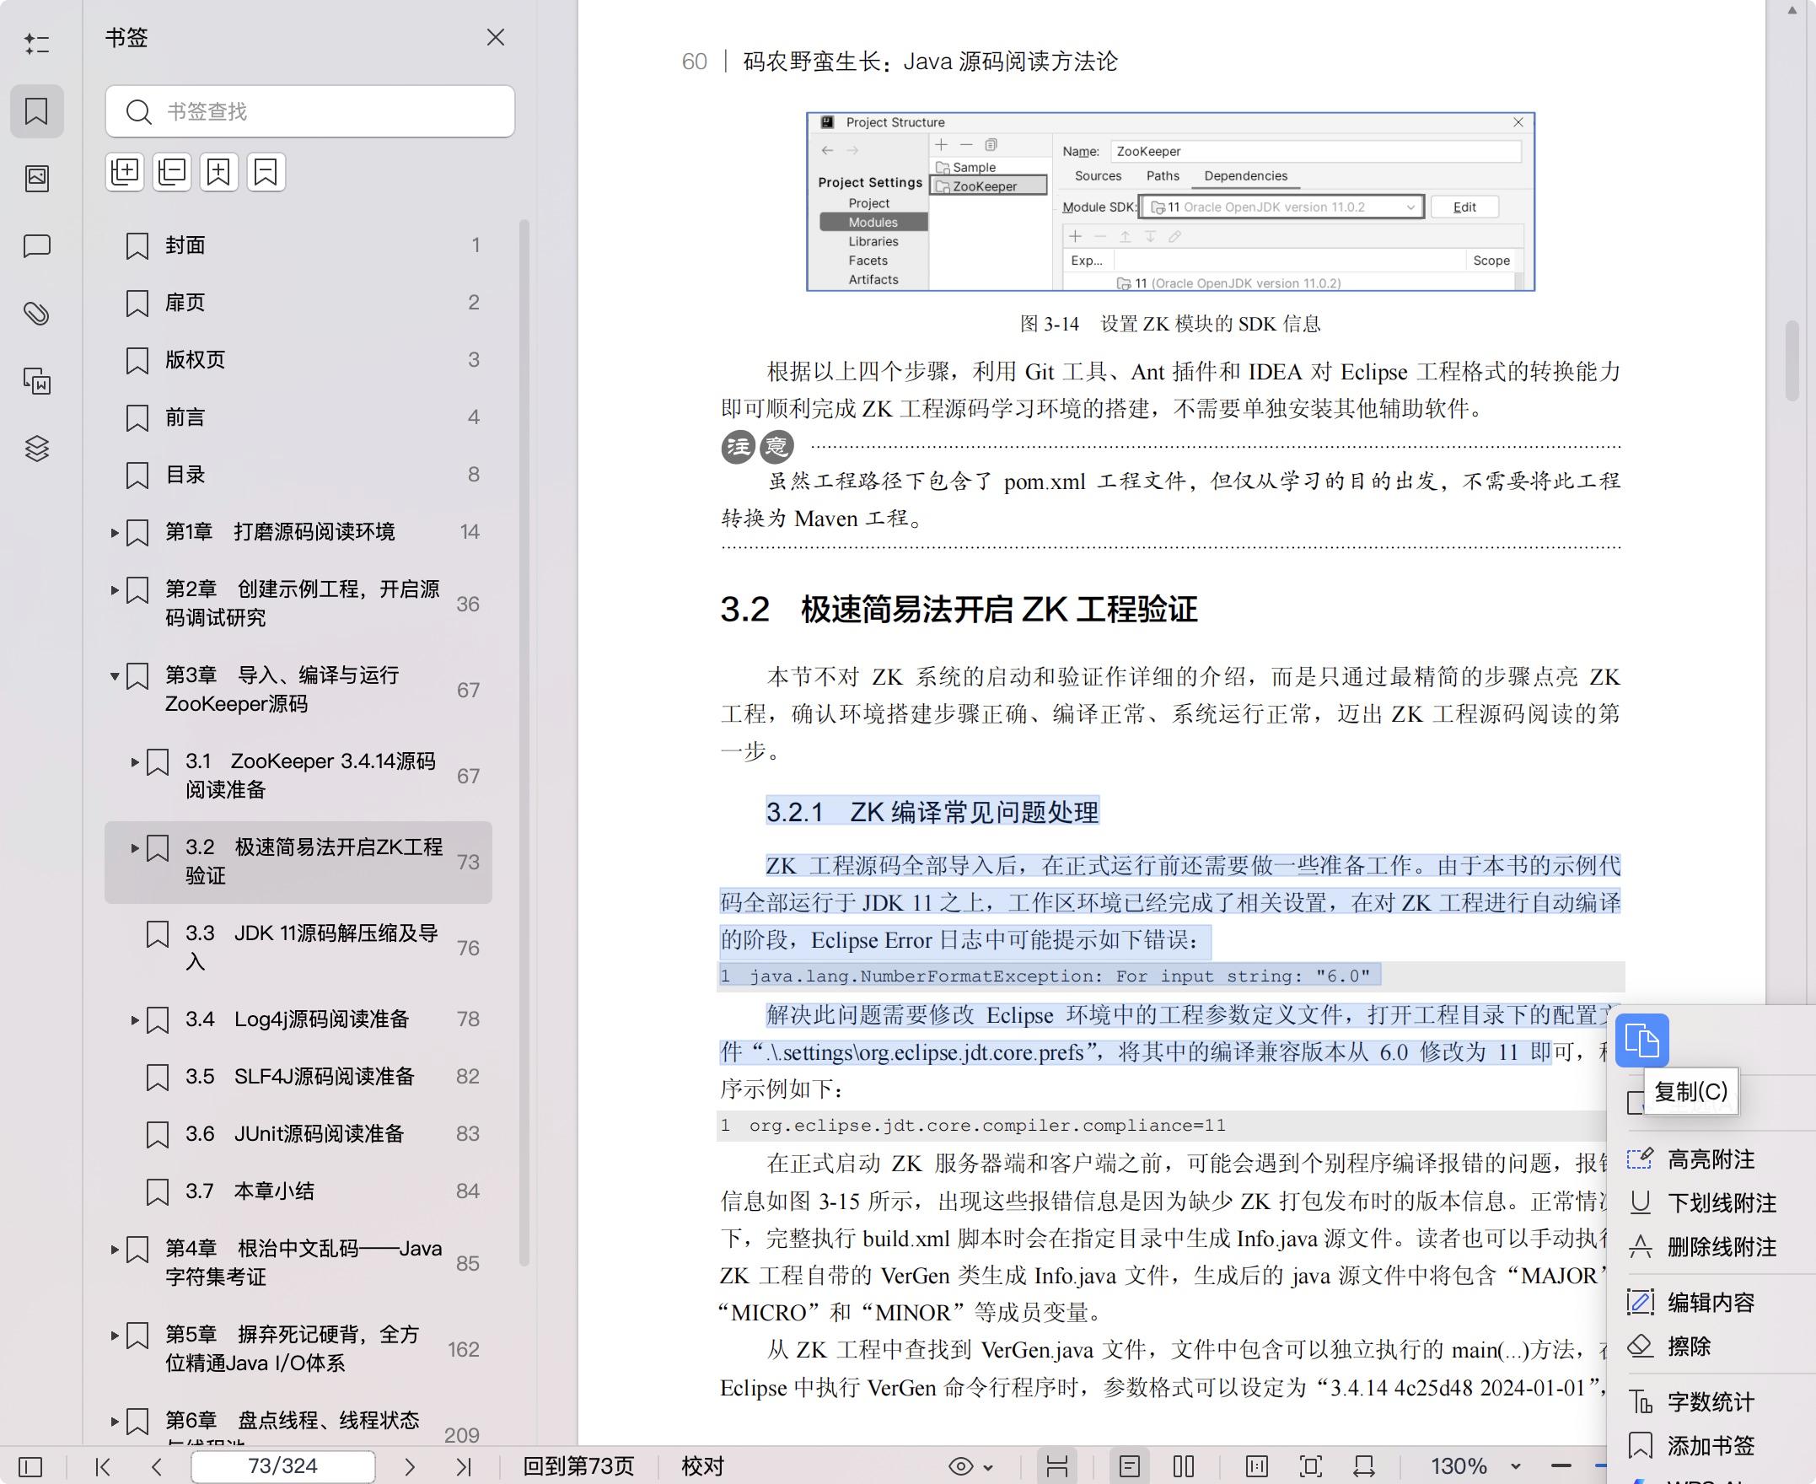Close the bookmarks panel
This screenshot has width=1816, height=1484.
(x=496, y=38)
